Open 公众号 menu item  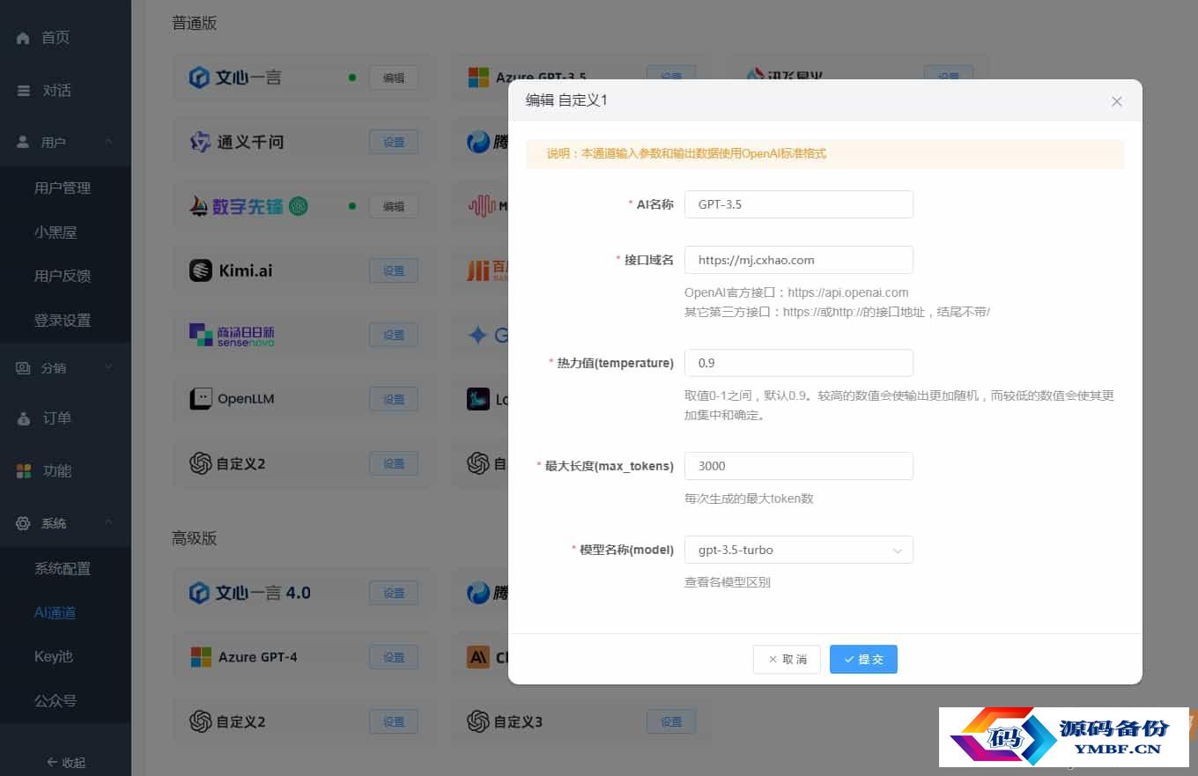tap(55, 701)
